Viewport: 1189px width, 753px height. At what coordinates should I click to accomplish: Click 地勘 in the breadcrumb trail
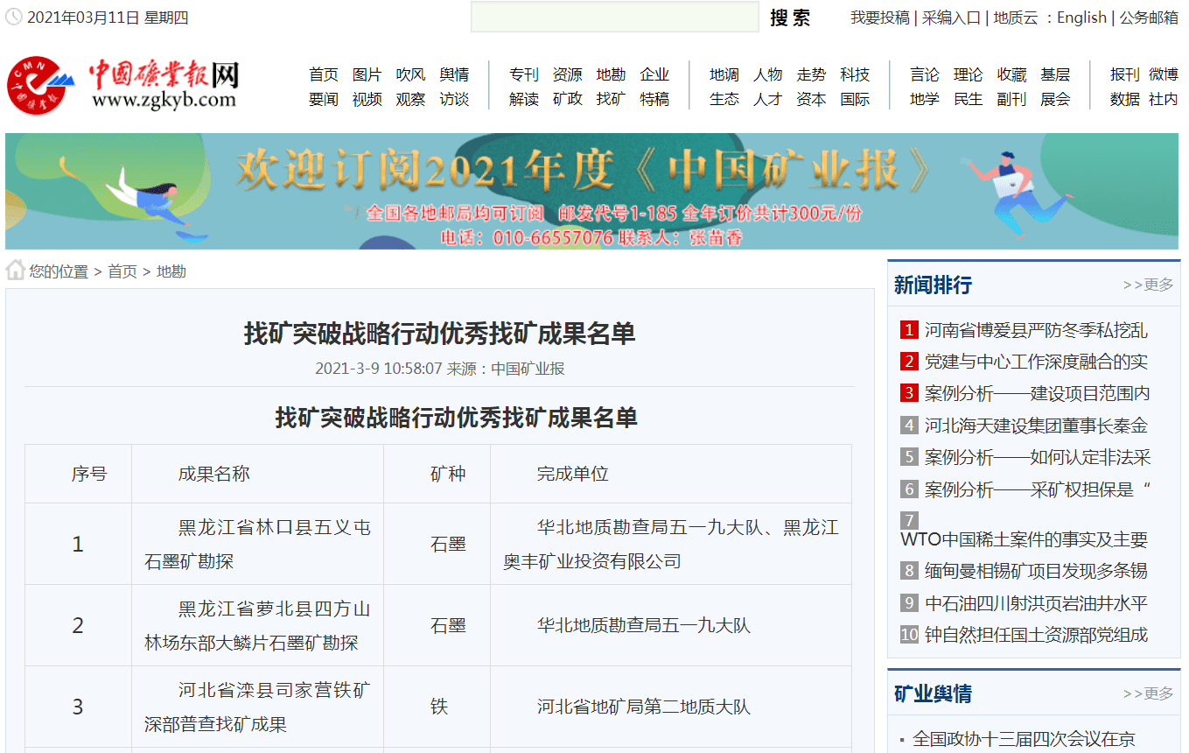(171, 271)
